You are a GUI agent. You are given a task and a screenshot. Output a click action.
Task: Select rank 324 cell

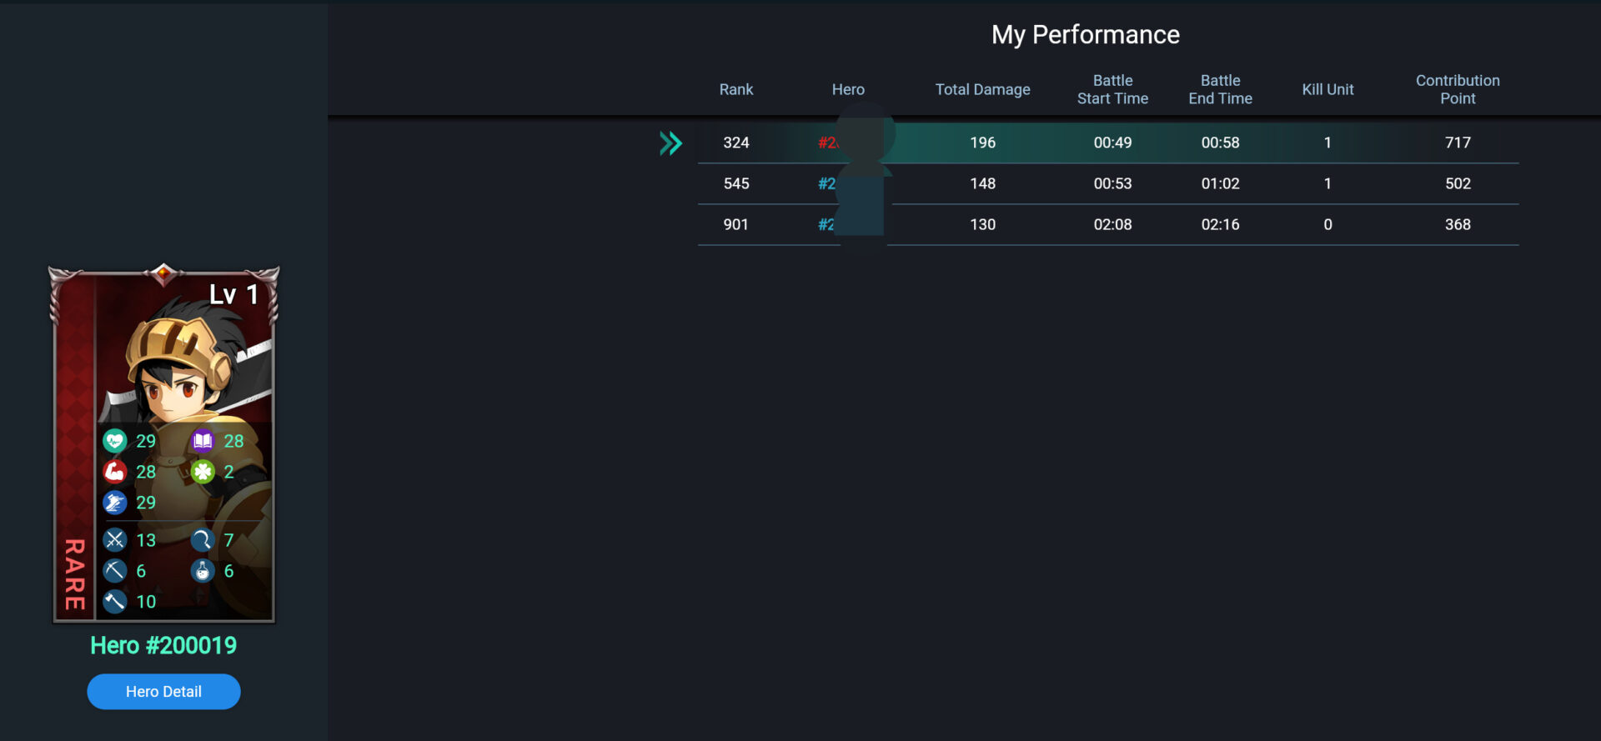coord(736,143)
